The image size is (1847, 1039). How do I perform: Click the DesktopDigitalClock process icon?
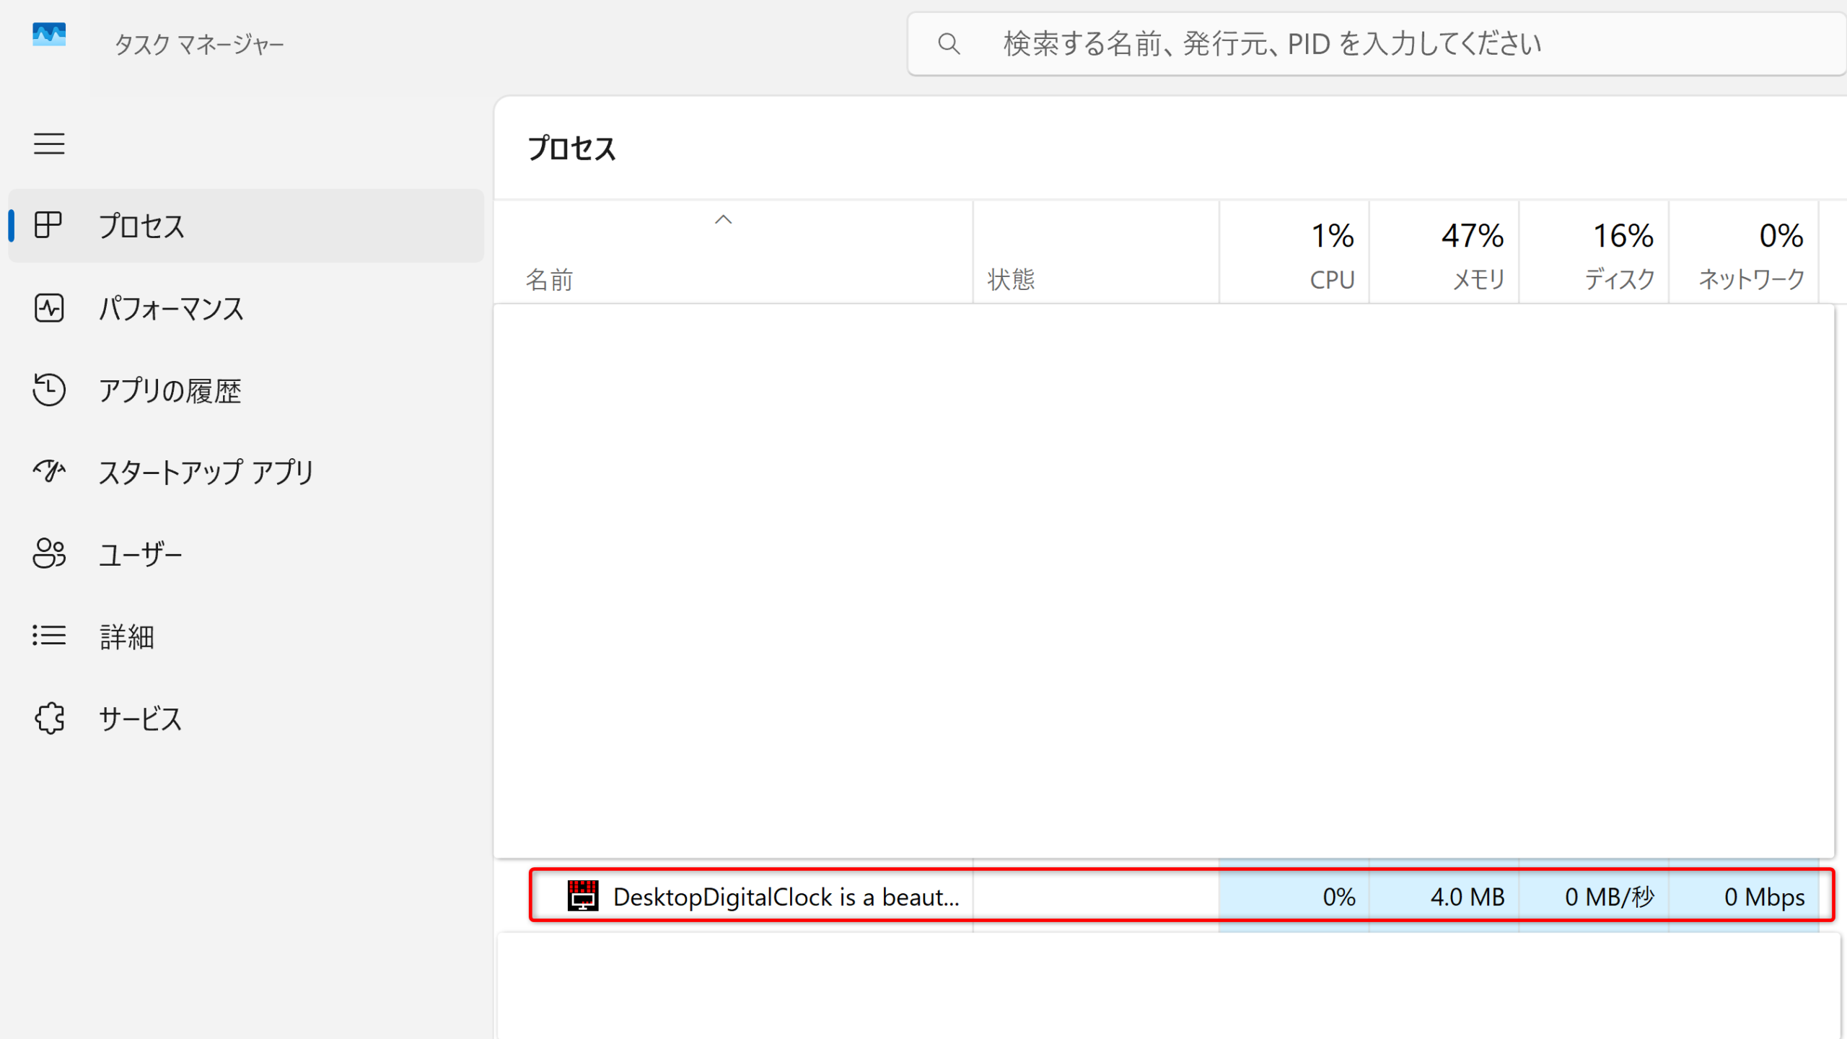[x=582, y=896]
